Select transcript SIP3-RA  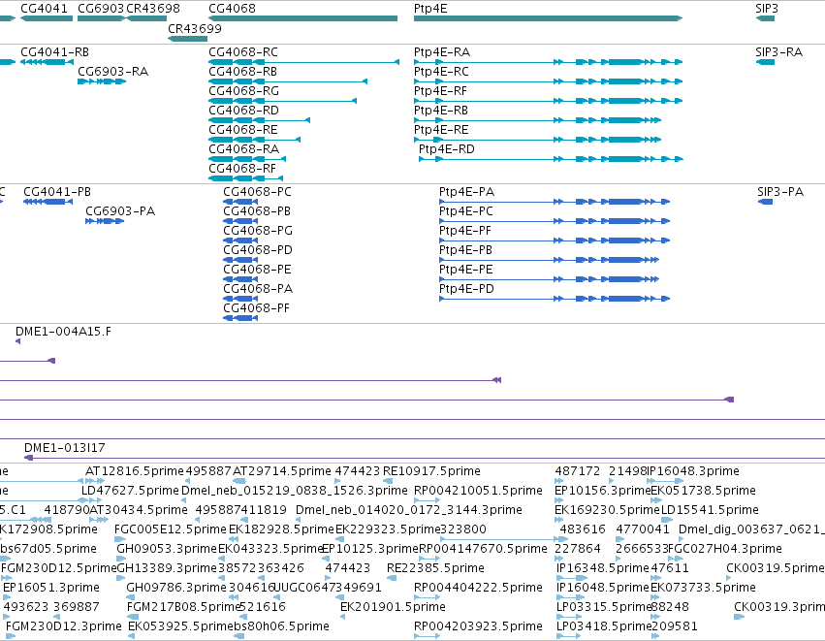click(x=778, y=52)
